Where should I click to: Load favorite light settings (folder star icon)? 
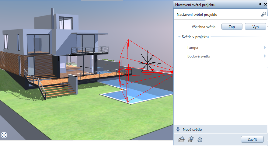[x=182, y=140]
